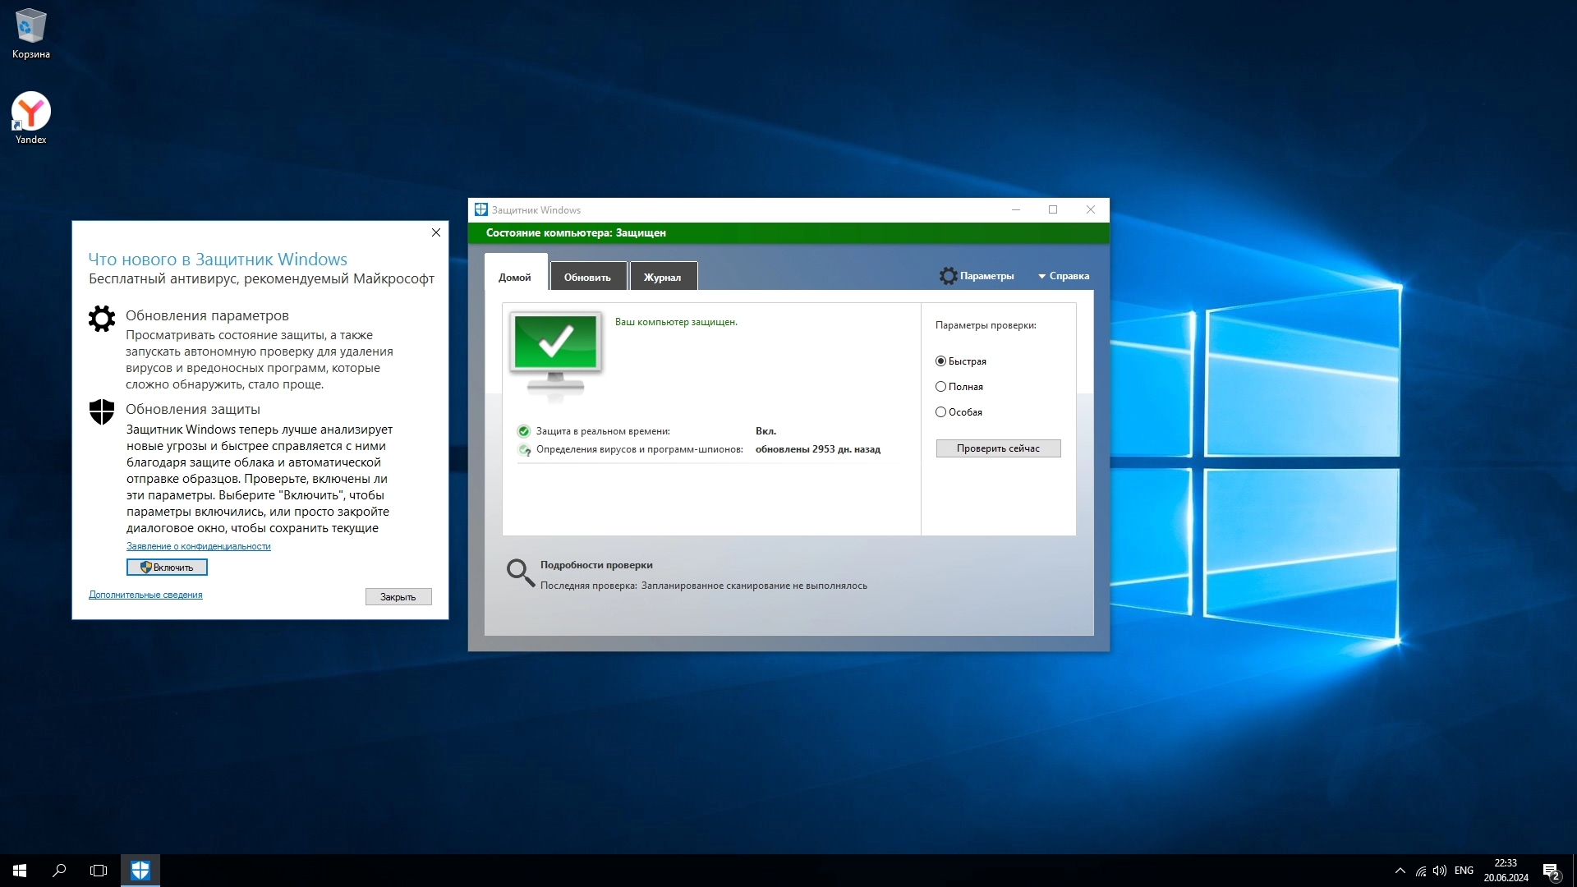The image size is (1577, 887).
Task: Open the Заявление о конфиденциальности link
Action: tap(198, 546)
